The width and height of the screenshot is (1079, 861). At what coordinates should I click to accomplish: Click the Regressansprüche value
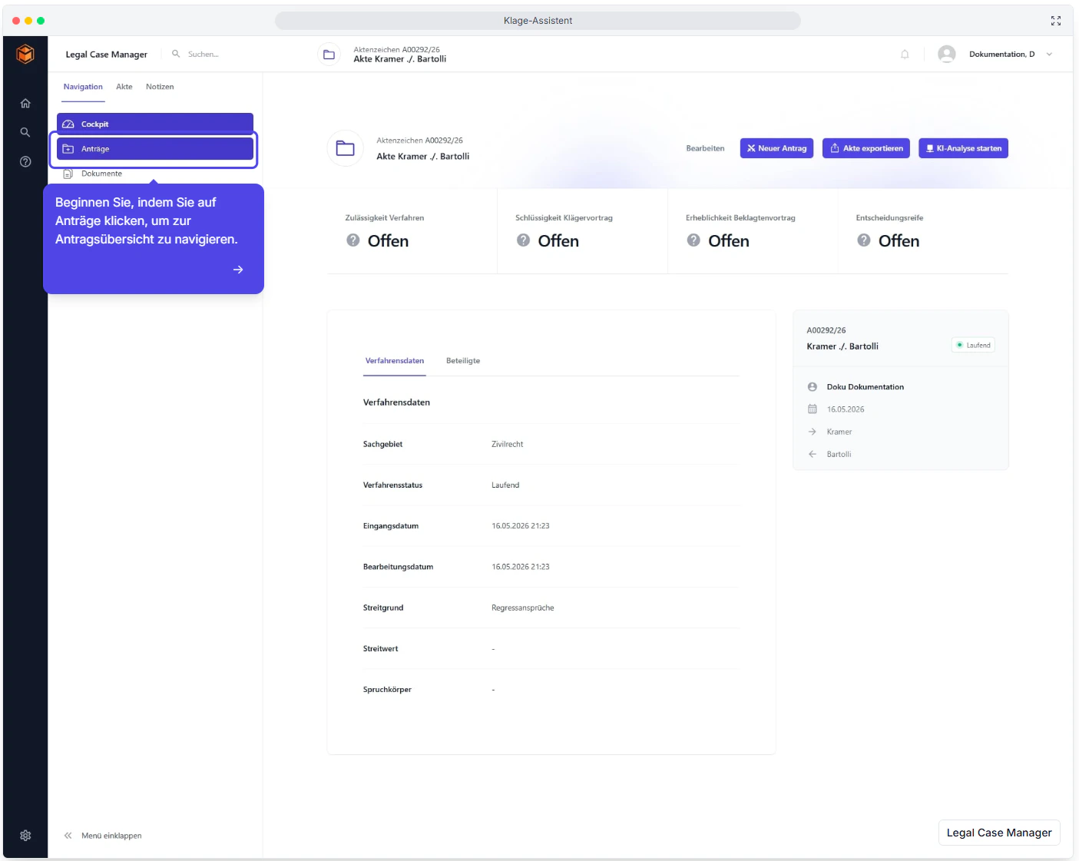tap(523, 608)
